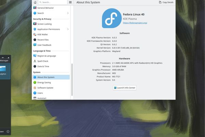Screen dimensions: 205x137
Task: Open KDE Wallet settings
Action: point(51,35)
